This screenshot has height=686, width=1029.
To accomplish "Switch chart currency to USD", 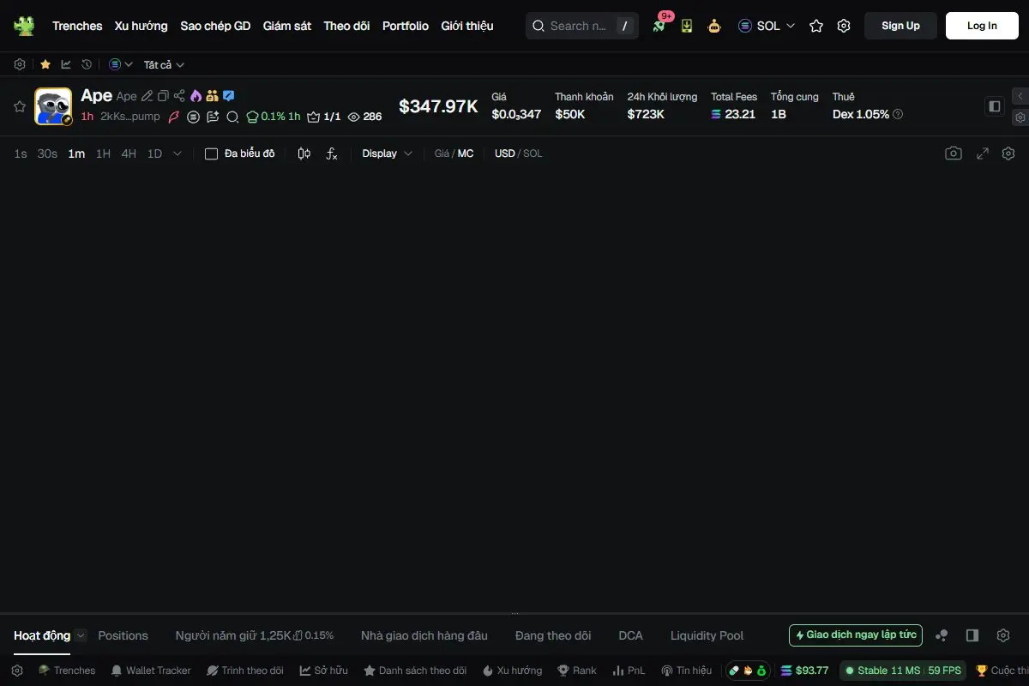I will [505, 153].
